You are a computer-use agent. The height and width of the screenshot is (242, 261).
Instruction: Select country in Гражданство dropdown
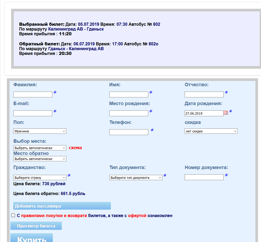tap(40, 178)
